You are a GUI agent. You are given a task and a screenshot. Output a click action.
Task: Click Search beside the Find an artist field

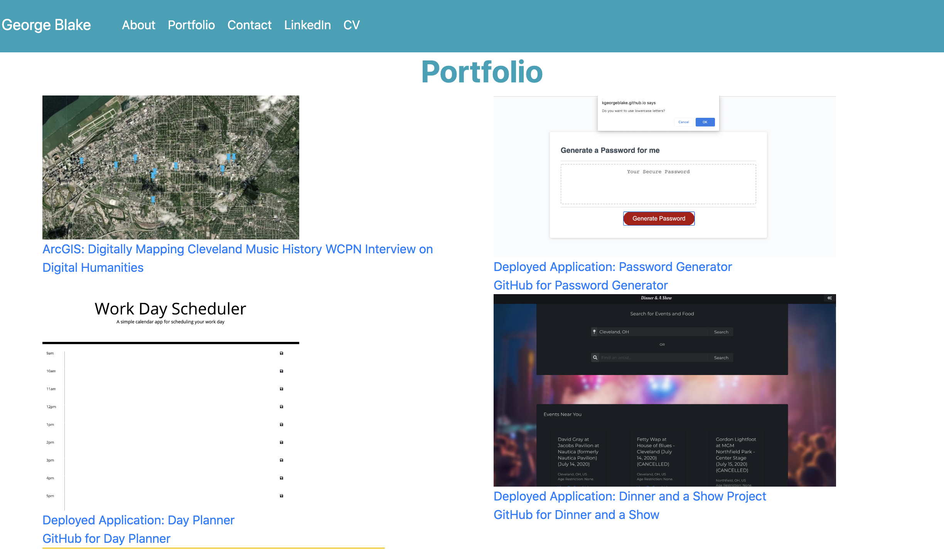point(721,358)
